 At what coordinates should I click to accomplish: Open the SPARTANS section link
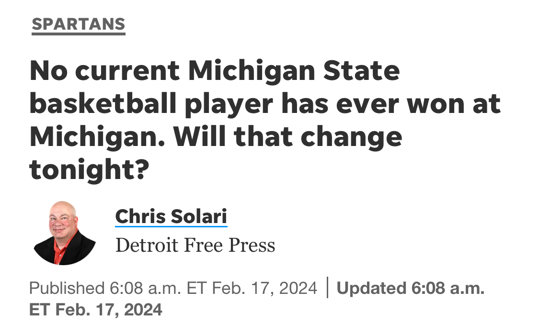[78, 24]
